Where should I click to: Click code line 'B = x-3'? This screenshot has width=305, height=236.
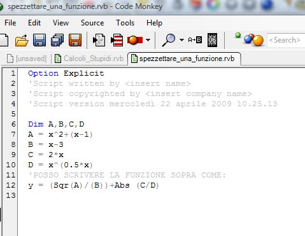coord(46,144)
